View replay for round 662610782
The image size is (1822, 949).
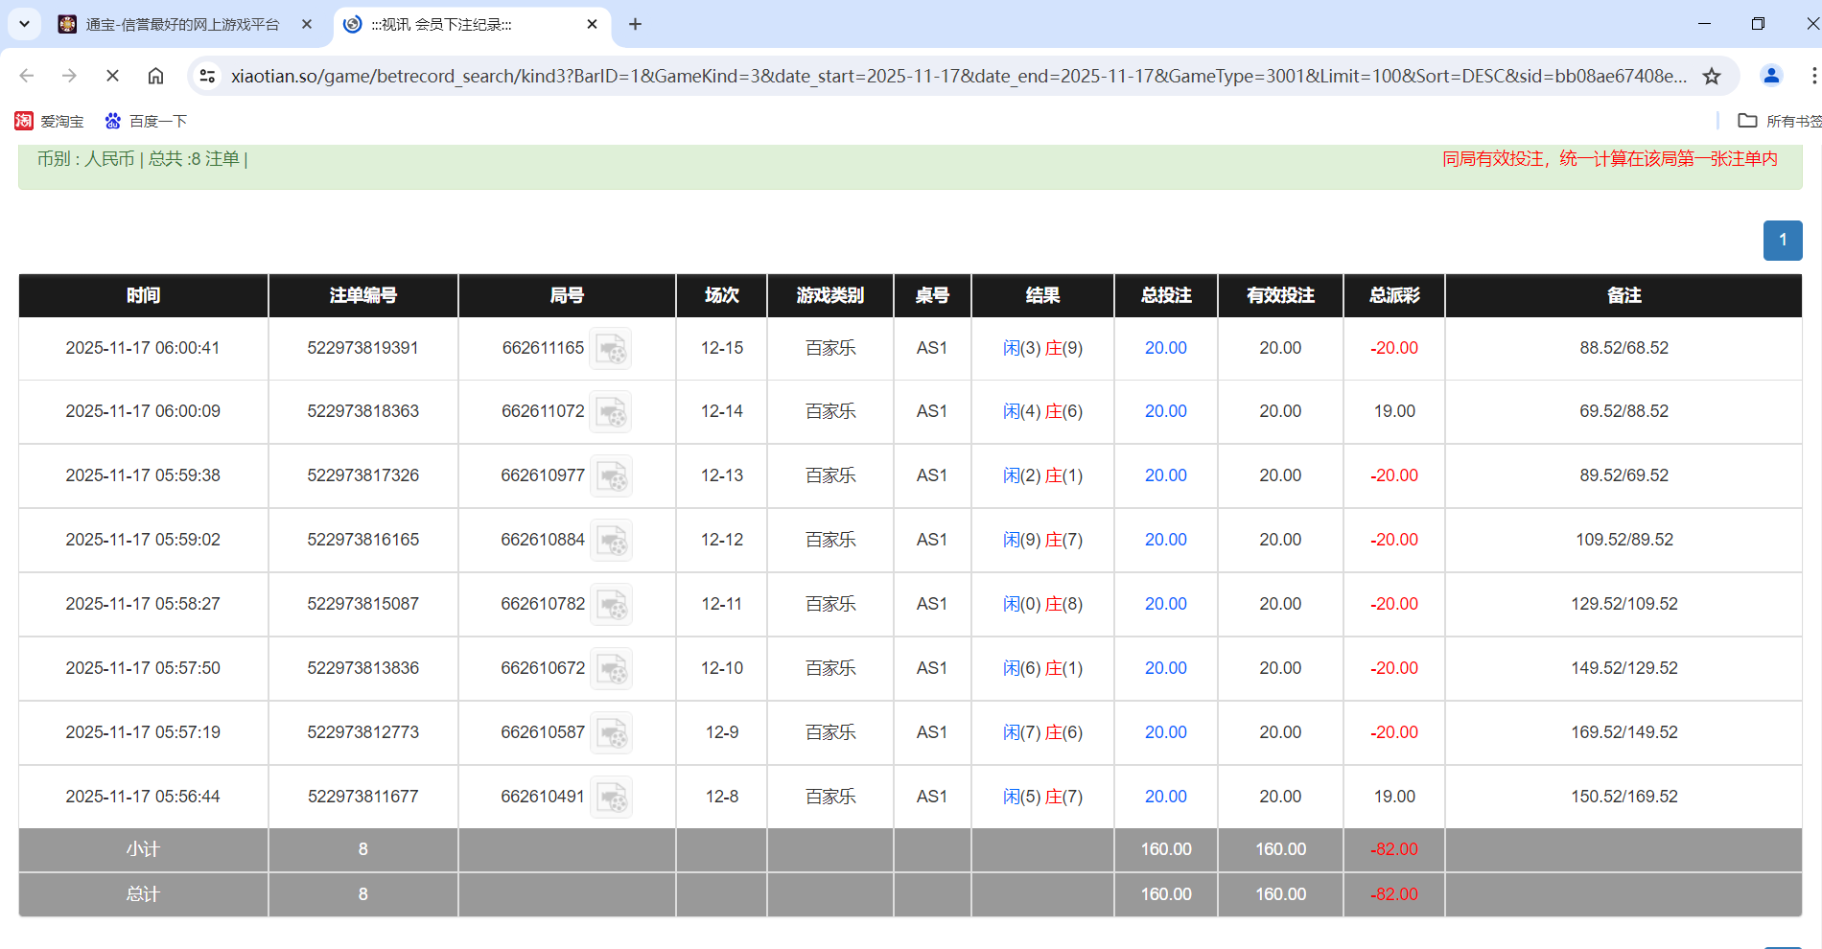click(x=610, y=605)
